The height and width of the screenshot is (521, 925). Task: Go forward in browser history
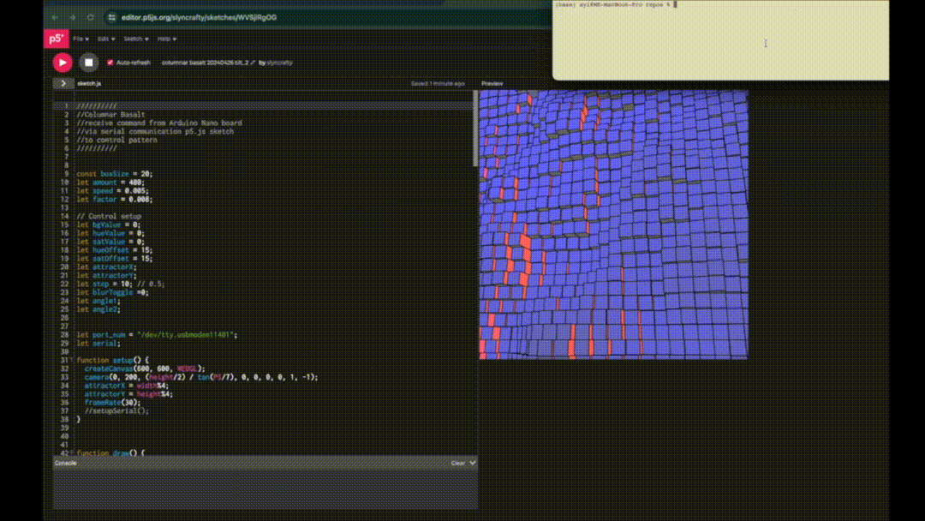(x=73, y=17)
